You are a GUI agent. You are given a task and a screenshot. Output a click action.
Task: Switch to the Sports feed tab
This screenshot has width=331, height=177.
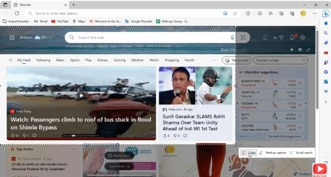[x=75, y=60]
